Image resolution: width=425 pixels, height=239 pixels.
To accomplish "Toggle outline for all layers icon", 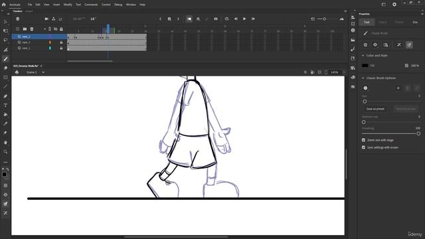I will click(x=50, y=29).
